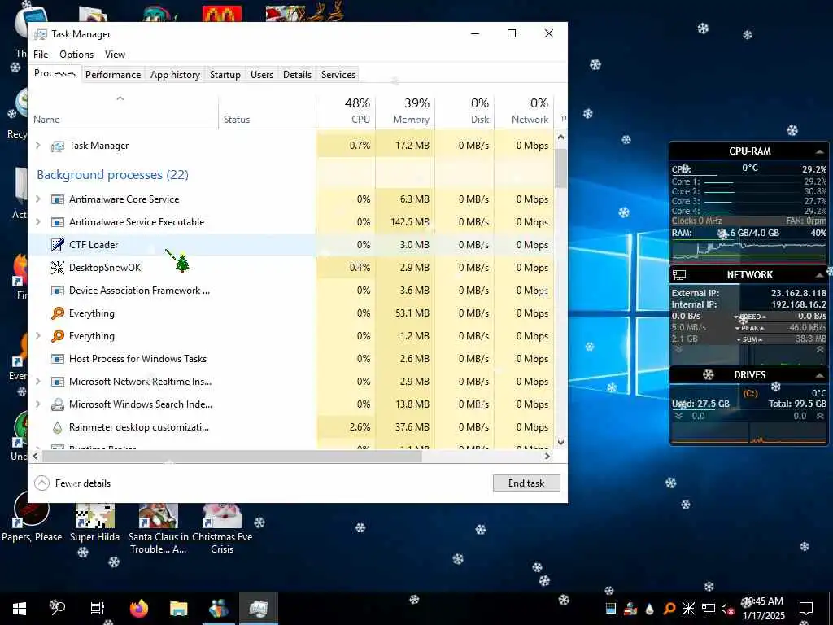Click the first Everything magnifier process icon
The width and height of the screenshot is (833, 625).
[58, 313]
